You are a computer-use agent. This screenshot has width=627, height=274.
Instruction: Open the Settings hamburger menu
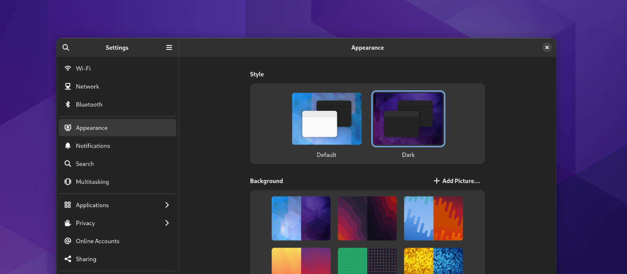click(169, 47)
